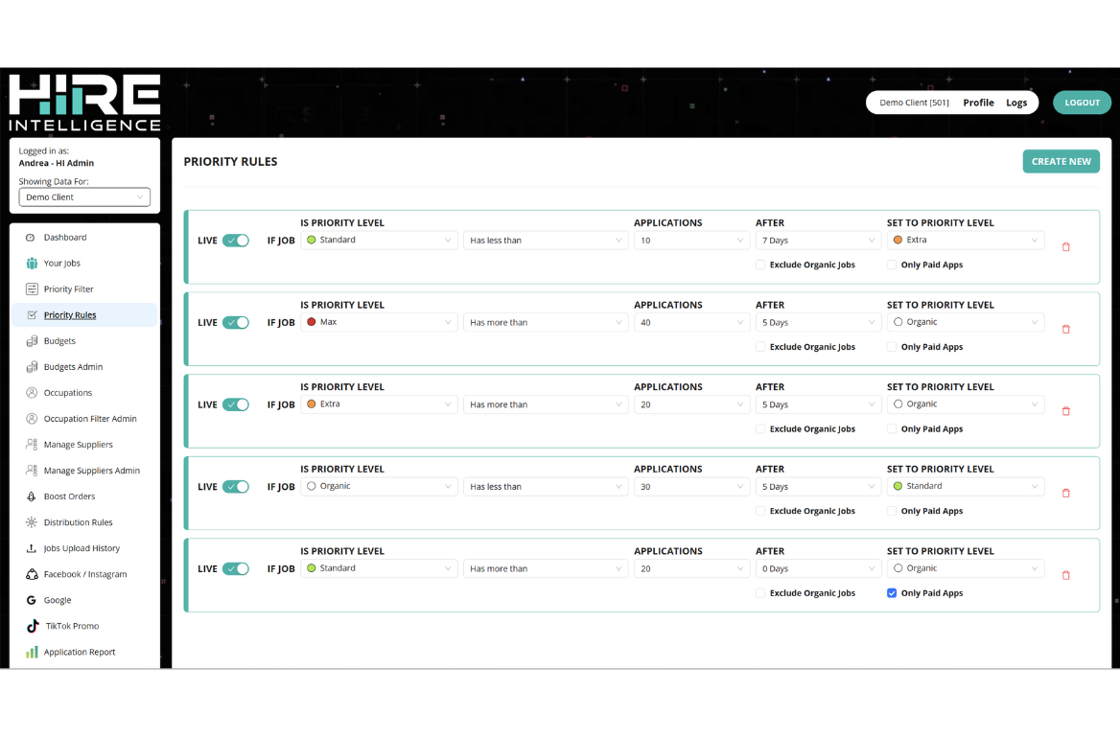Screen dimensions: 1120x738
Task: Go to Manage Suppliers in sidebar
Action: pyautogui.click(x=78, y=445)
